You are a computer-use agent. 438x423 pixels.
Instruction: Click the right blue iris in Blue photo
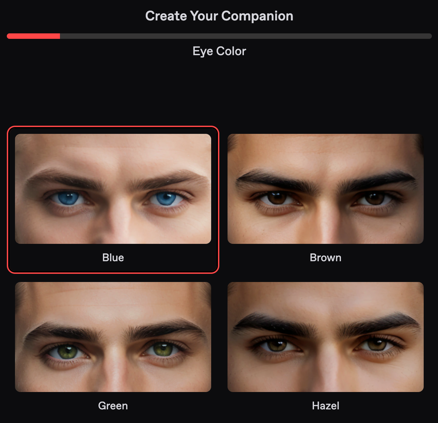(166, 199)
